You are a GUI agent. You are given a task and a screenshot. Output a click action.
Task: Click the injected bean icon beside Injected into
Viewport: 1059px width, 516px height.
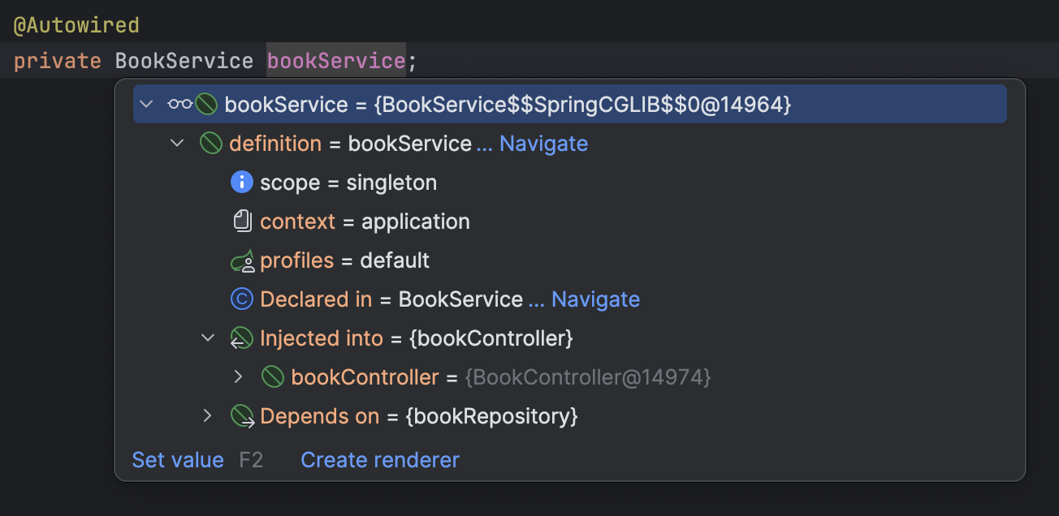pos(241,338)
